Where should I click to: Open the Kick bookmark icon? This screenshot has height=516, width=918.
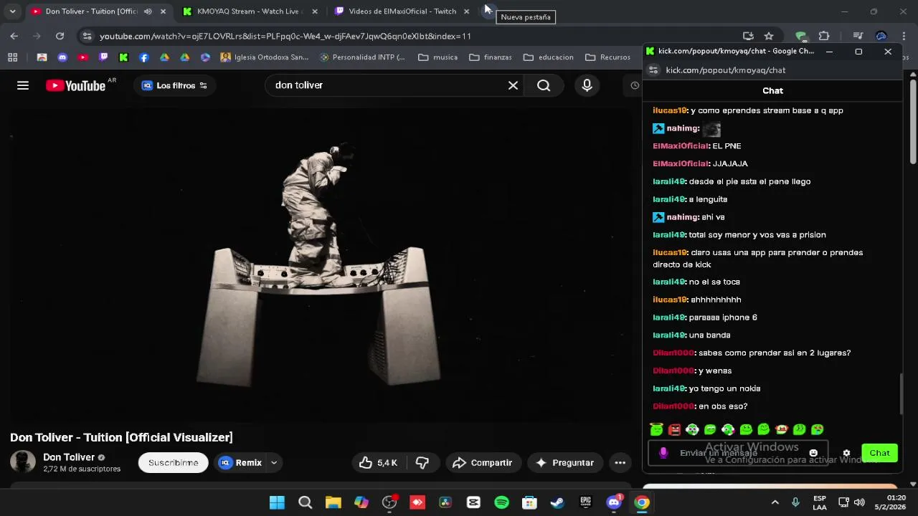[x=123, y=57]
